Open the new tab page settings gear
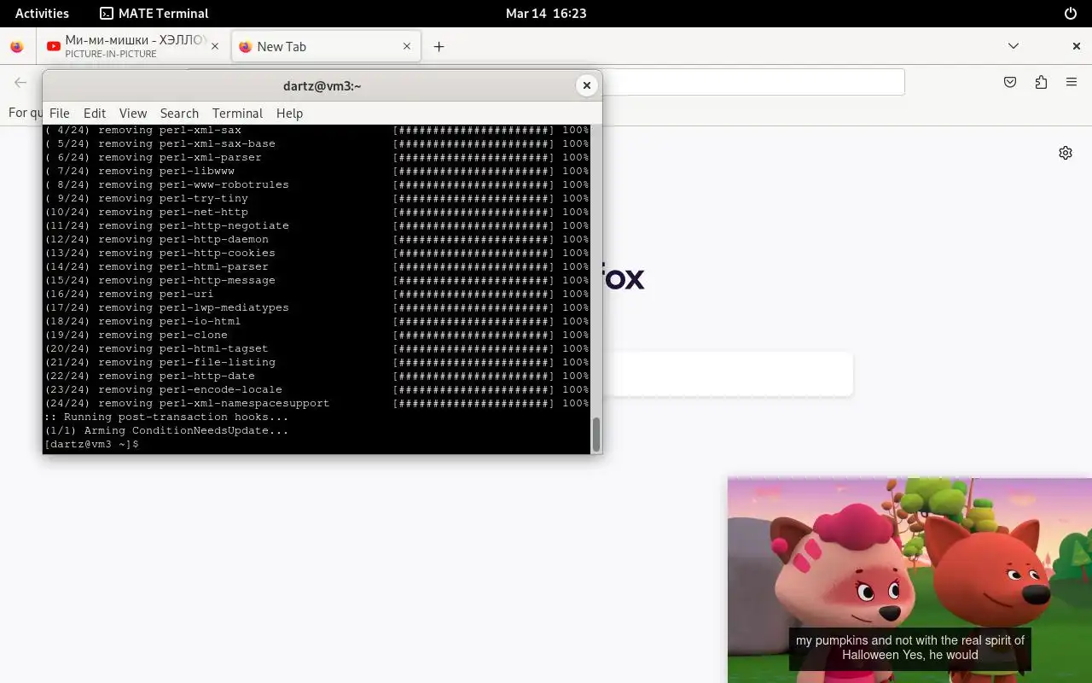 coord(1066,153)
